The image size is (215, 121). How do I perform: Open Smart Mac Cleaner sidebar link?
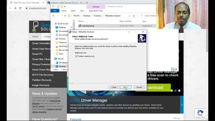pyautogui.click(x=41, y=59)
